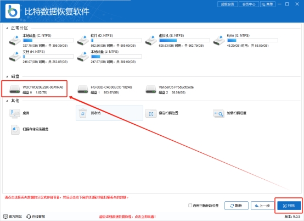304x221 pixels.
Task: Select the 软件 D: NTFS drive icon
Action: tap(83, 40)
